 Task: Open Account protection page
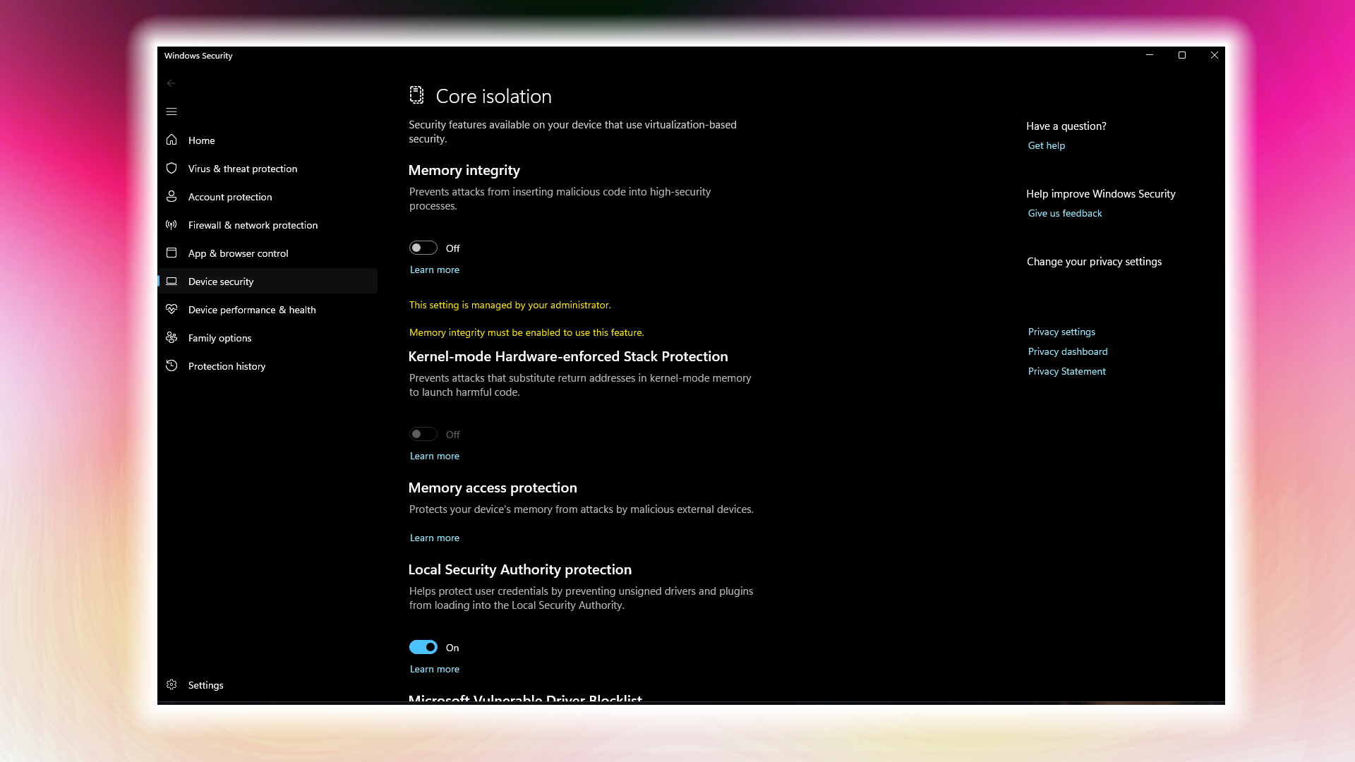pyautogui.click(x=268, y=196)
